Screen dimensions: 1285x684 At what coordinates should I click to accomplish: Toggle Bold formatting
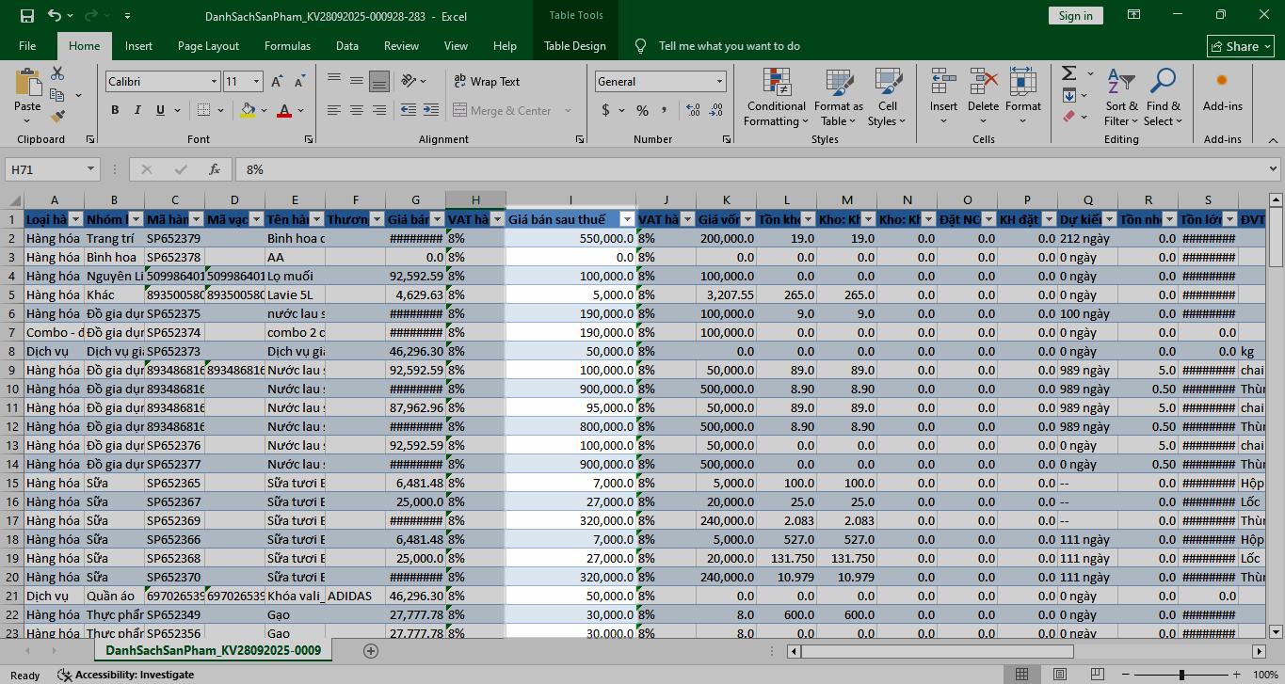(115, 110)
